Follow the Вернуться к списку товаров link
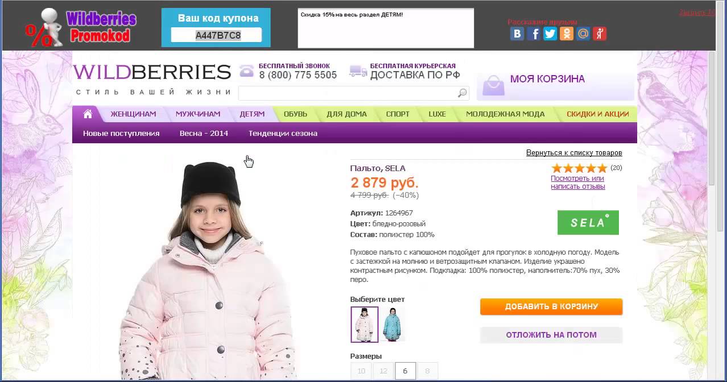The height and width of the screenshot is (382, 727). [574, 153]
